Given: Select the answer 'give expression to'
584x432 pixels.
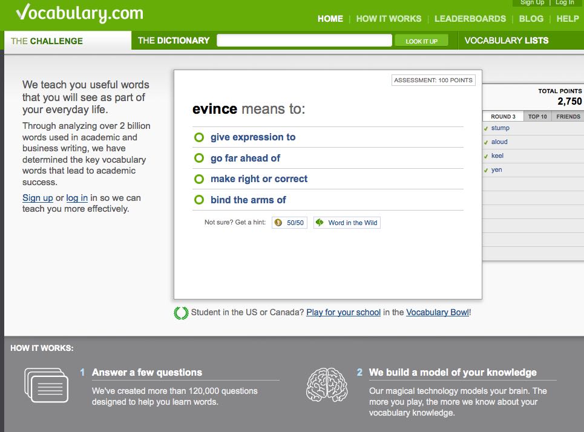Looking at the screenshot, I should (253, 137).
